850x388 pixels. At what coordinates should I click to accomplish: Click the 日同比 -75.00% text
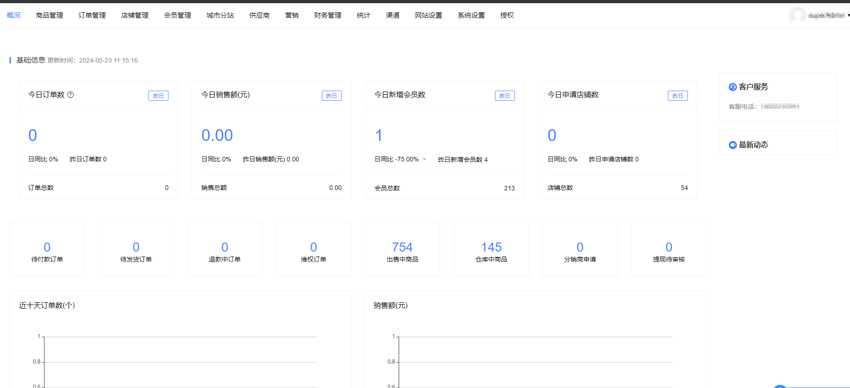[396, 160]
